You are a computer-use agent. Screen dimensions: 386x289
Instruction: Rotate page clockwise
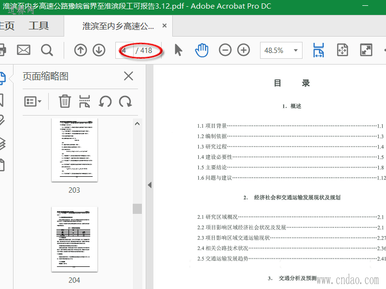125,101
